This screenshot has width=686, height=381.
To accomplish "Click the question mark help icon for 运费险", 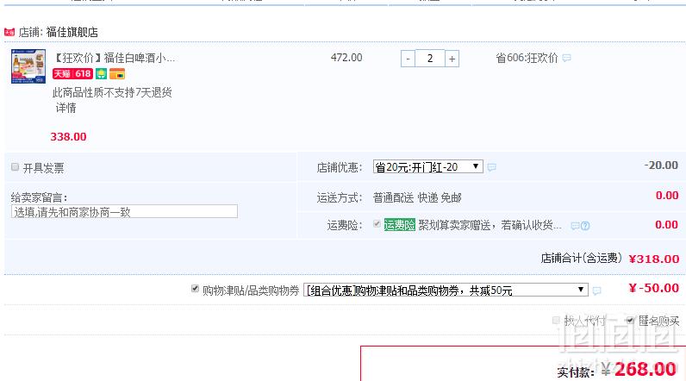I will coord(585,226).
